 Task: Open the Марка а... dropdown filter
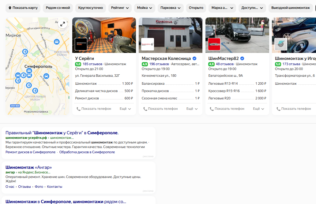click(222, 8)
